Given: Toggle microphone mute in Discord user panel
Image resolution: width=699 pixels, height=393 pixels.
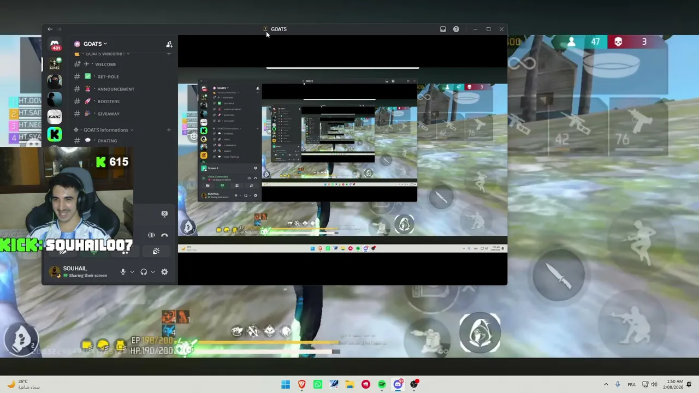Looking at the screenshot, I should pyautogui.click(x=123, y=272).
